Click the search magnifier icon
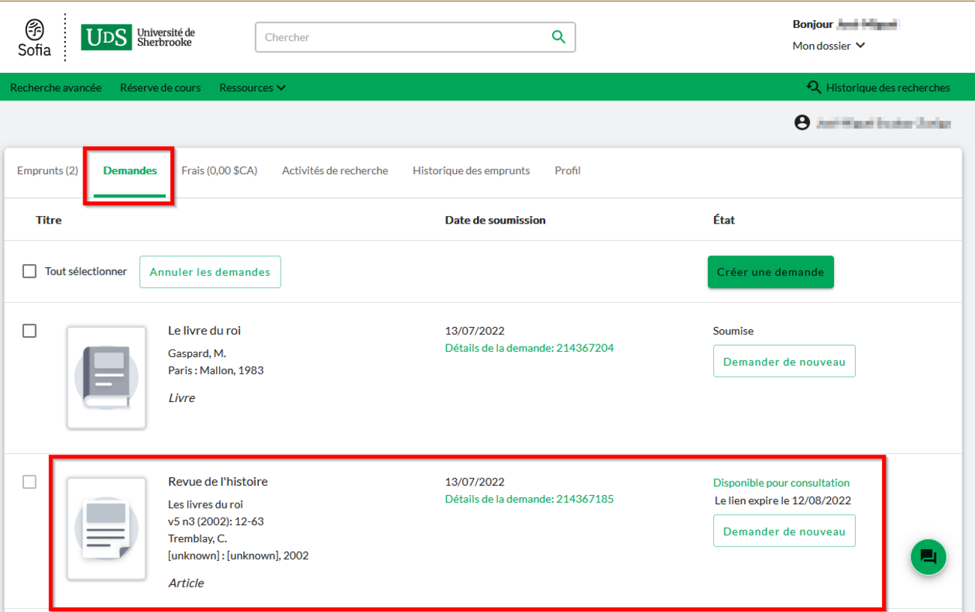 coord(558,37)
